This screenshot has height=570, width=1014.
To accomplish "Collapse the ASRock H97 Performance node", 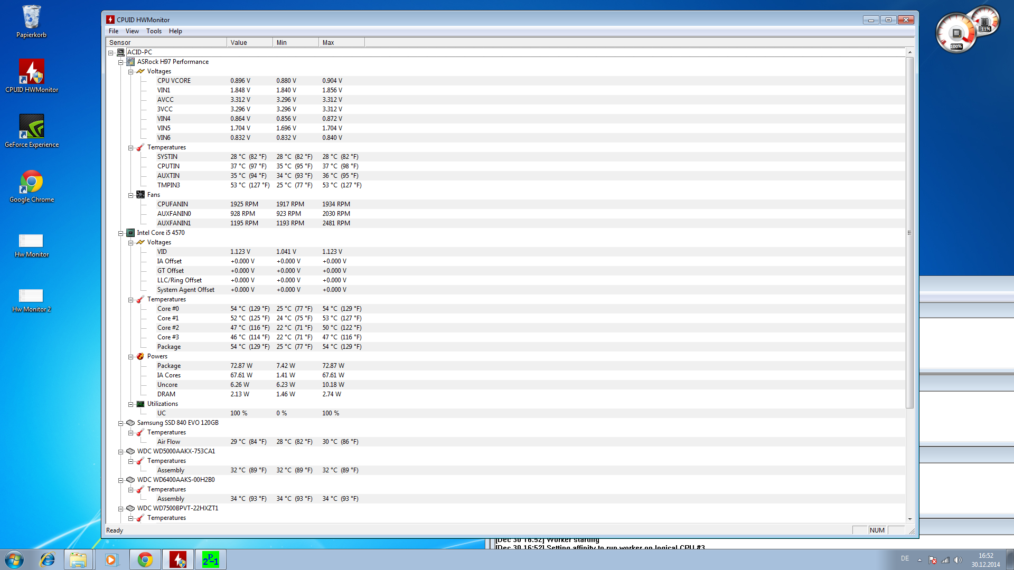I will click(x=121, y=62).
